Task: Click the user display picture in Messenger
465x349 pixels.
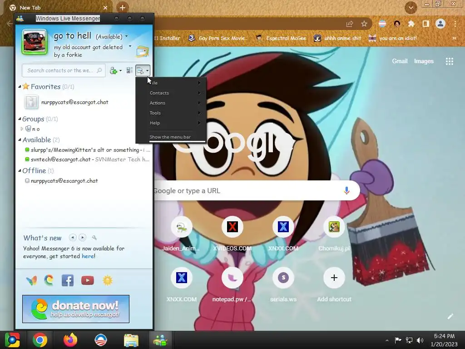Action: 35,42
